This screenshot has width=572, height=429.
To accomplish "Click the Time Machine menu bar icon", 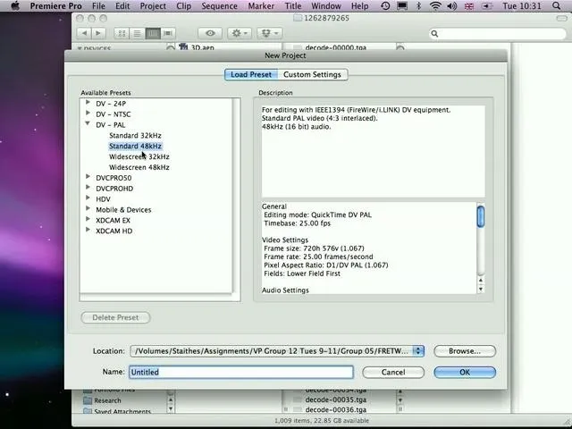I will [x=385, y=6].
